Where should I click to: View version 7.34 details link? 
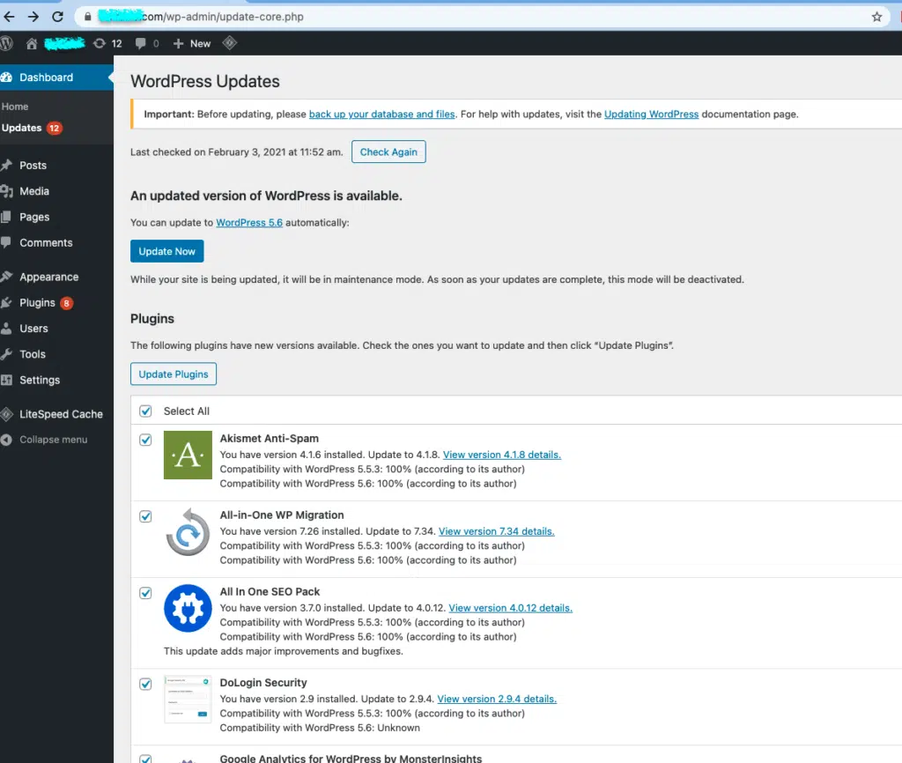(x=497, y=531)
